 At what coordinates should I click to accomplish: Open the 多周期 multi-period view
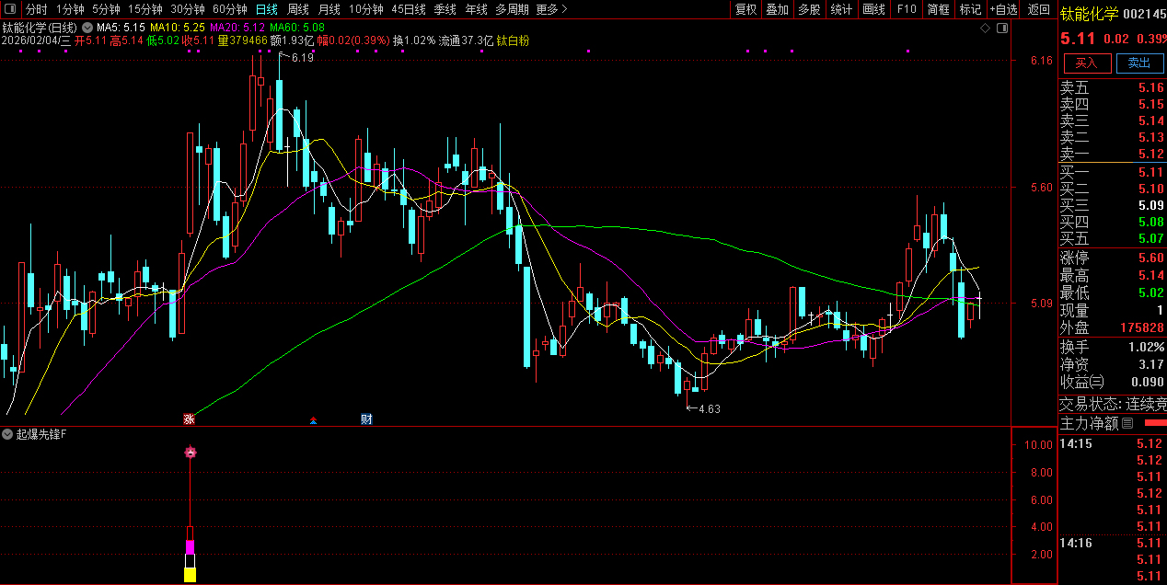click(512, 9)
